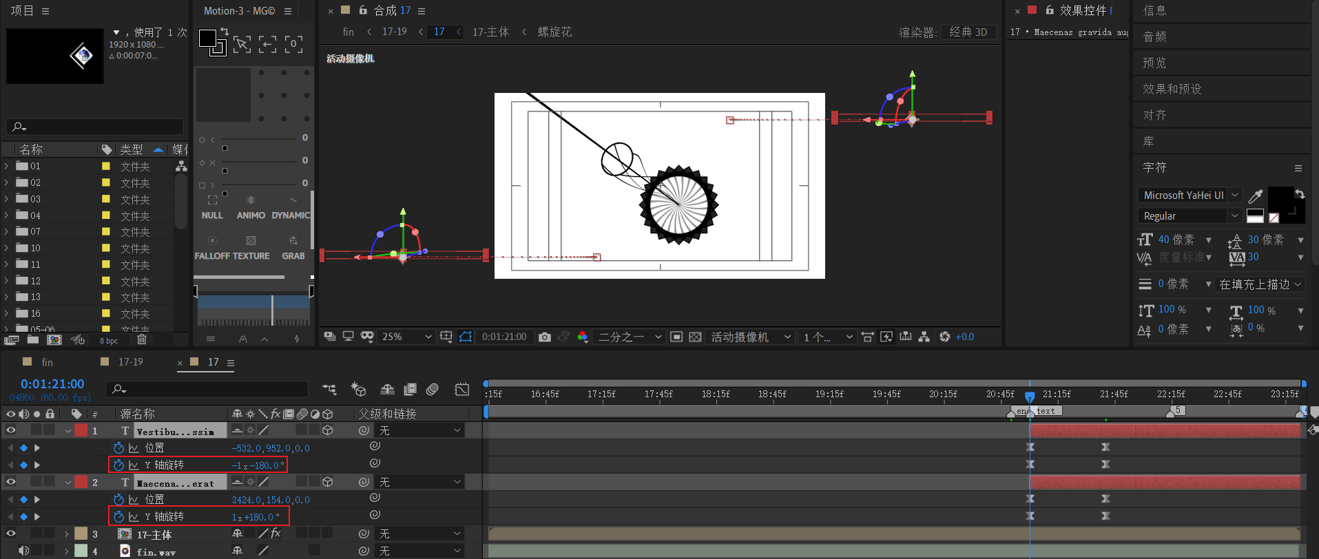The image size is (1319, 559).
Task: Expand the 17-主体 layer
Action: pyautogui.click(x=67, y=534)
